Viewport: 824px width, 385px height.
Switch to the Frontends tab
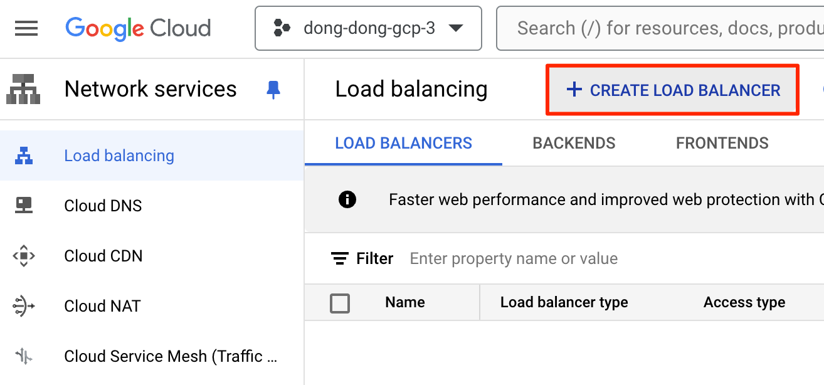722,143
